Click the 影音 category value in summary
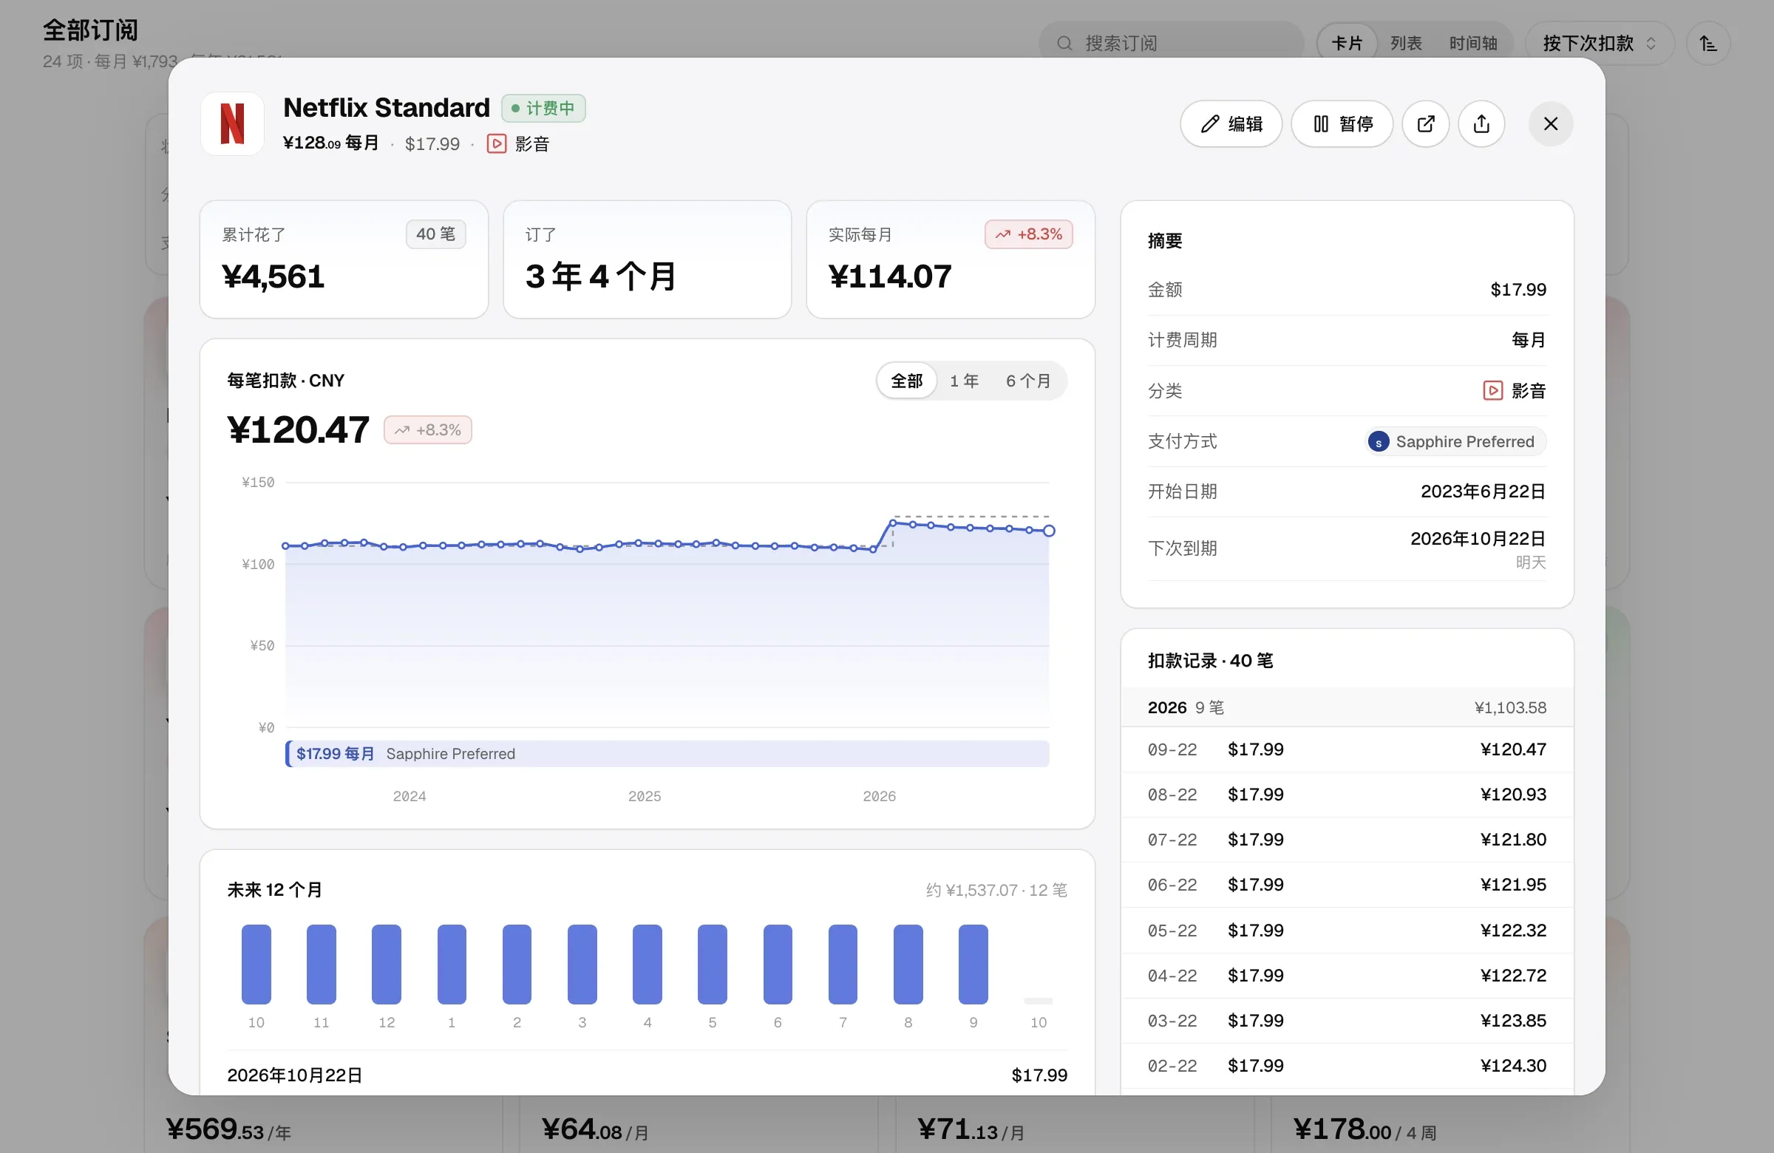 1515,391
